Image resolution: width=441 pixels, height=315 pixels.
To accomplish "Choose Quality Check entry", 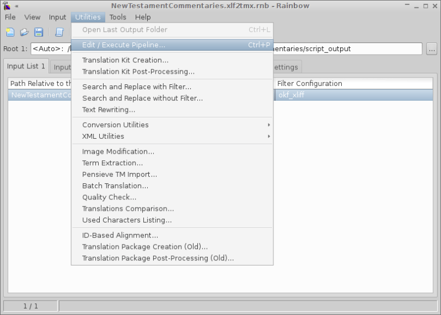I will (x=172, y=197).
